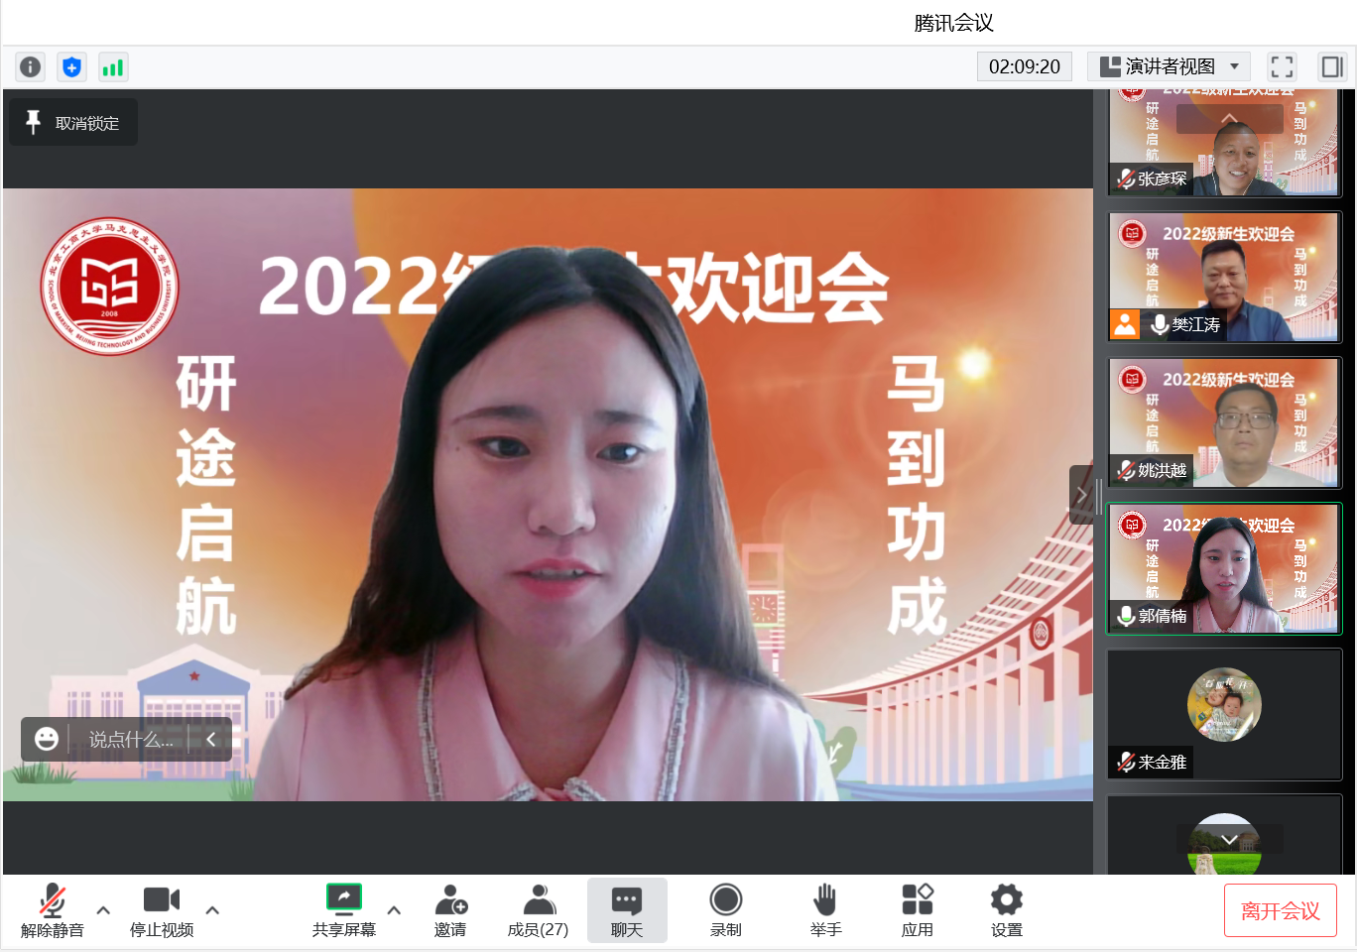Image resolution: width=1357 pixels, height=952 pixels.
Task: Start 录制 recording
Action: (726, 910)
